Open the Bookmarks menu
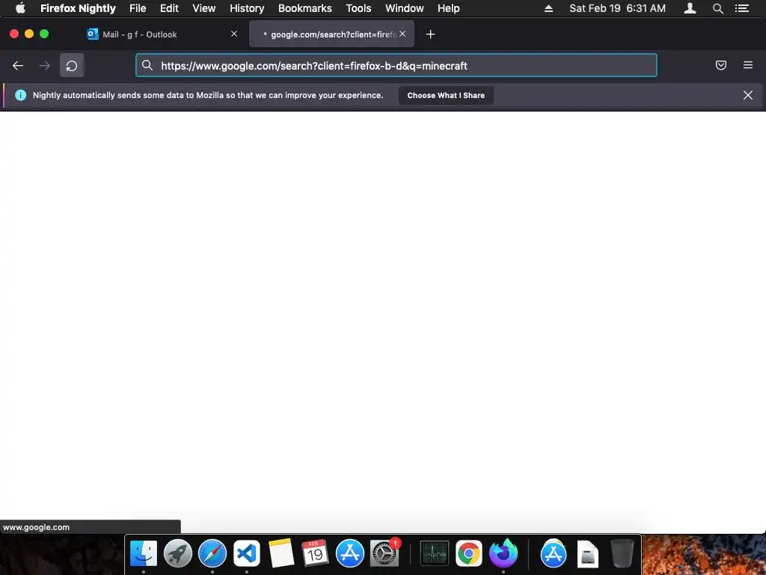The width and height of the screenshot is (766, 575). (305, 8)
